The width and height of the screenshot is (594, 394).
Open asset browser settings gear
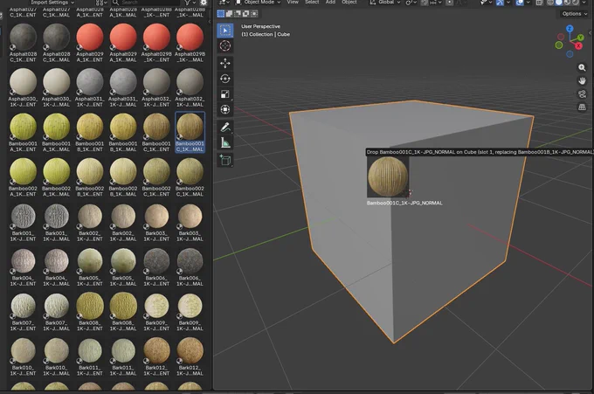[204, 3]
